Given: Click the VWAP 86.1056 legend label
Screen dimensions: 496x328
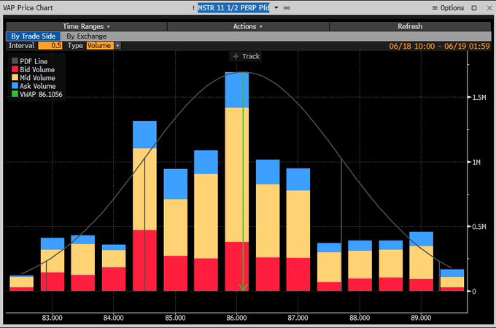Looking at the screenshot, I should [x=41, y=94].
